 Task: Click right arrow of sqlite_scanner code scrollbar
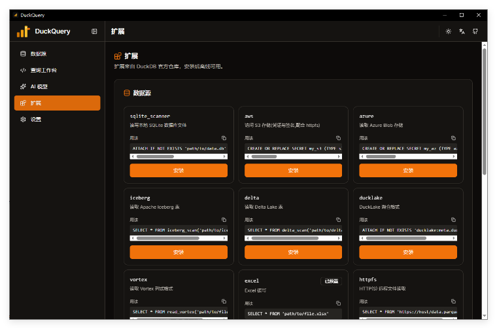pyautogui.click(x=224, y=156)
